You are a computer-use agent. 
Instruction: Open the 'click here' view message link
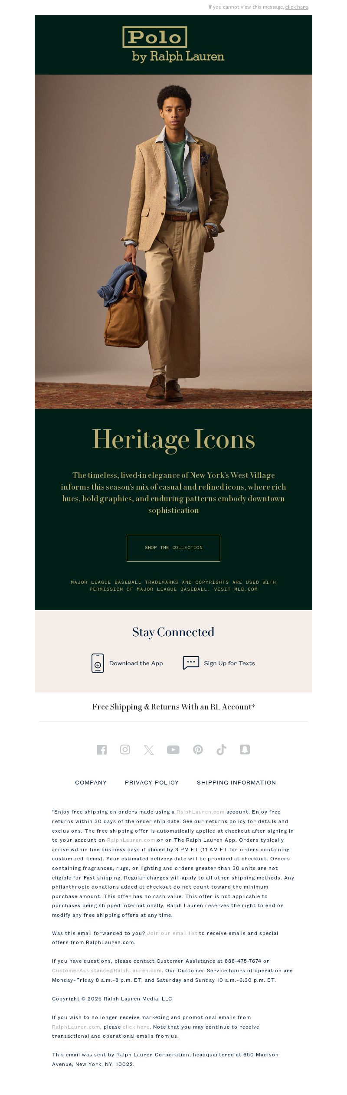[x=297, y=7]
